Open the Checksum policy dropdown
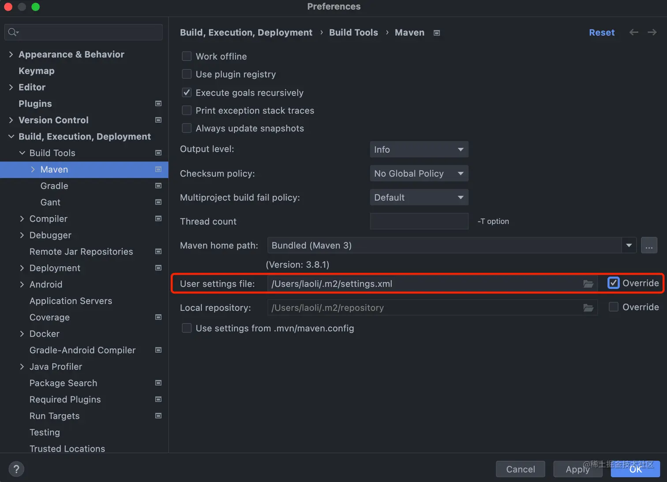667x482 pixels. tap(419, 173)
